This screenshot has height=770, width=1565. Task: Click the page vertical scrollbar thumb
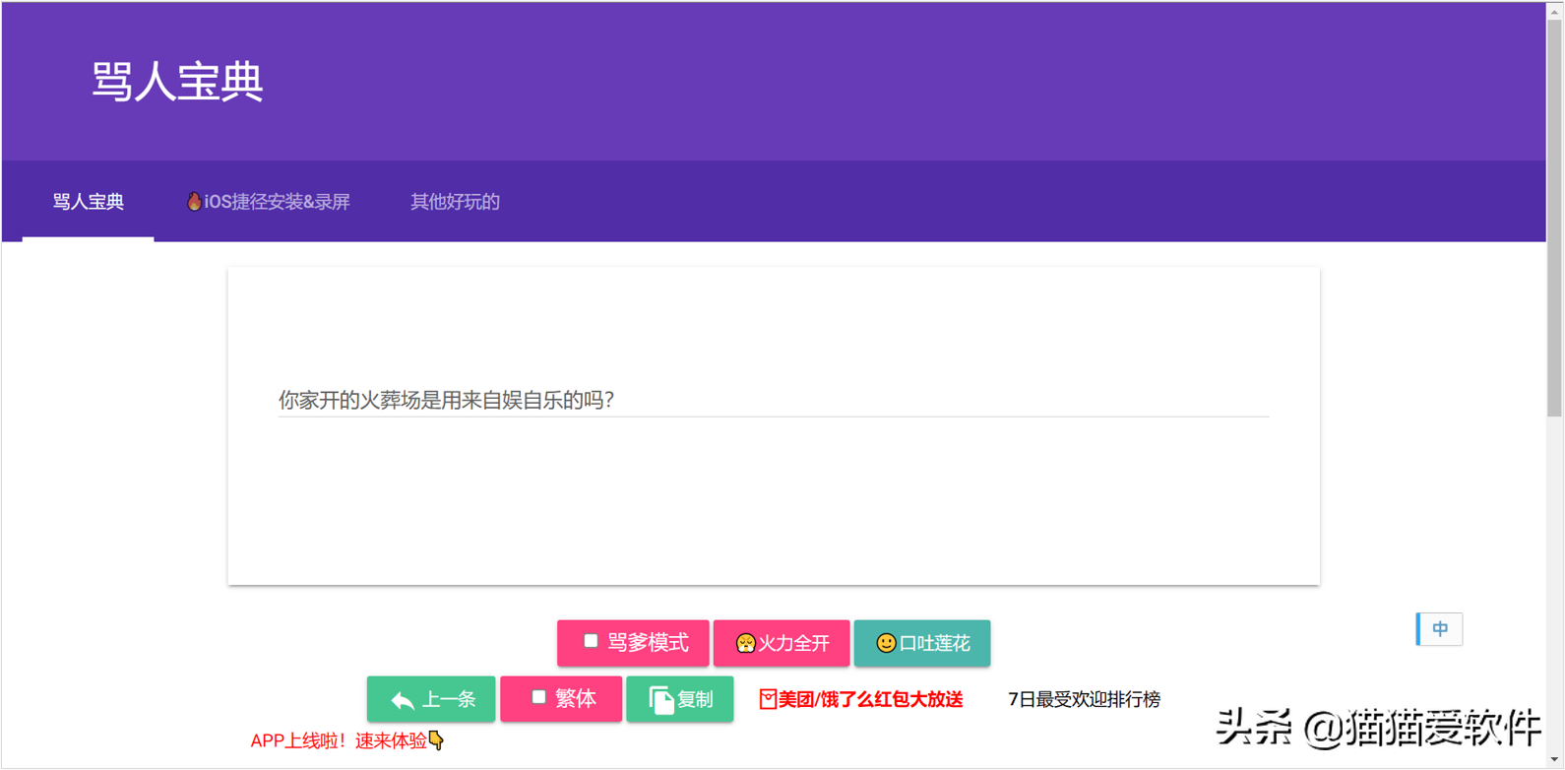pyautogui.click(x=1555, y=217)
